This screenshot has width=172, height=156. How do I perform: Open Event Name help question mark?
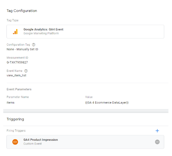pos(26,71)
